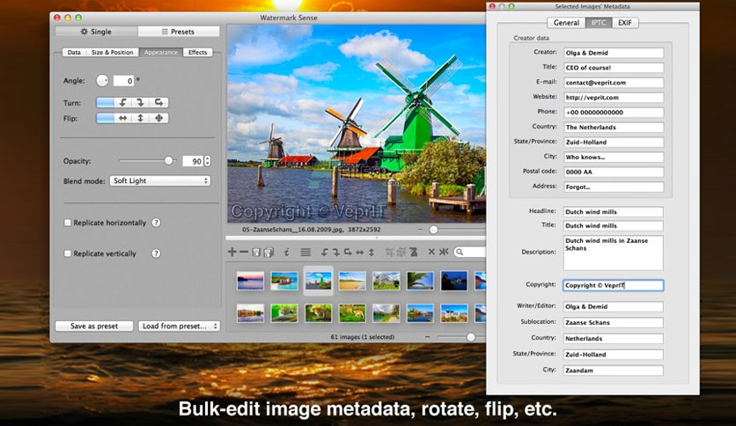Image resolution: width=736 pixels, height=426 pixels.
Task: Select the palm tree thumbnail
Action: 420,281
